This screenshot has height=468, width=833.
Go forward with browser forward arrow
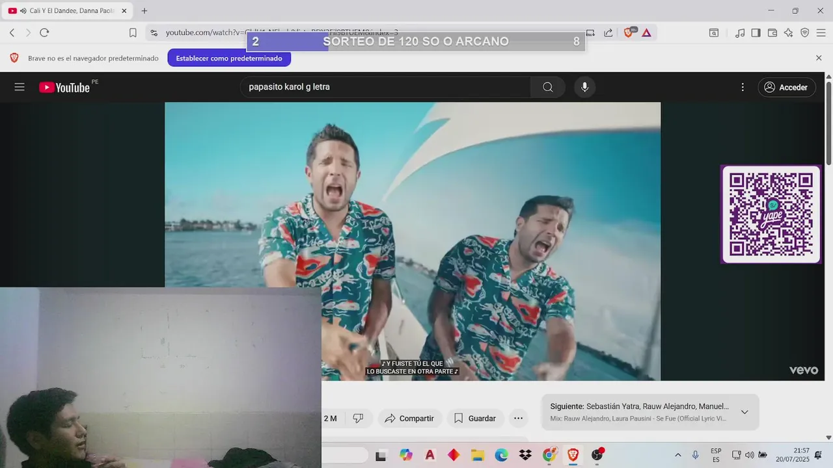tap(28, 32)
